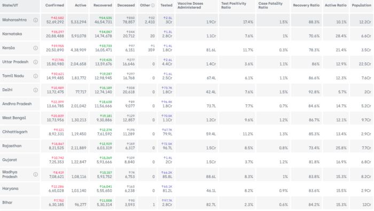Image resolution: width=374 pixels, height=211 pixels.
Task: Open the Karnataka state row
Action: pos(187,34)
